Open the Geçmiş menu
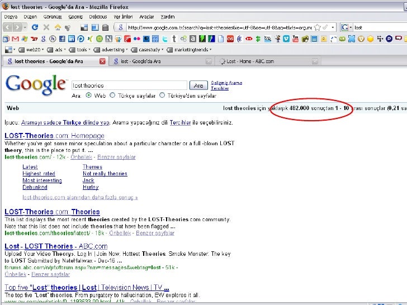The height and width of the screenshot is (305, 407). [x=75, y=17]
